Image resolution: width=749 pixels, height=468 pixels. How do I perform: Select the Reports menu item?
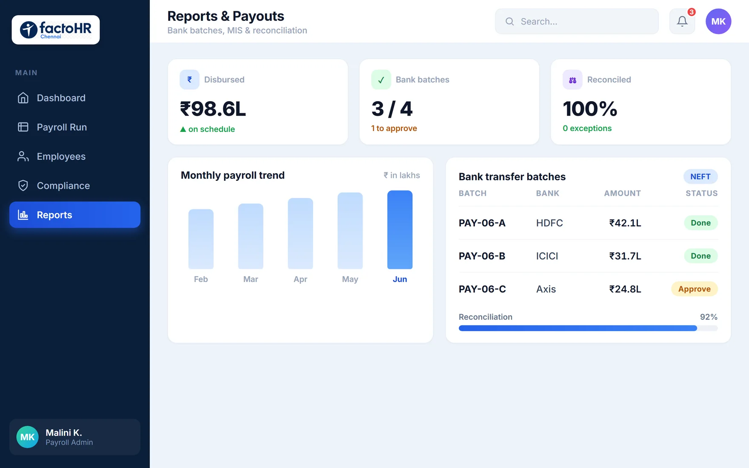(x=75, y=215)
